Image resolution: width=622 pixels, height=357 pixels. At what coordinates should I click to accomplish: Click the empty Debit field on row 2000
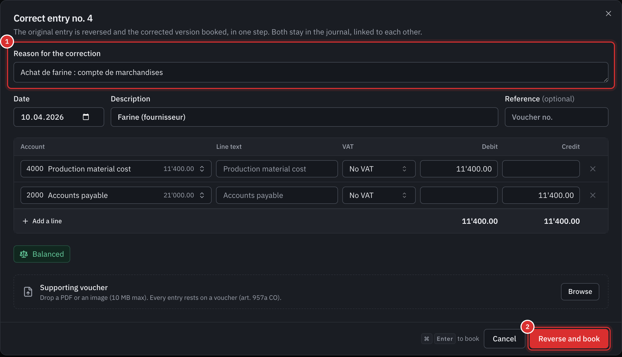tap(459, 195)
